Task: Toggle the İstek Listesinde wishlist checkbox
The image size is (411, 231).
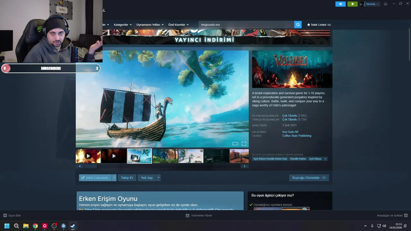Action: [83, 178]
